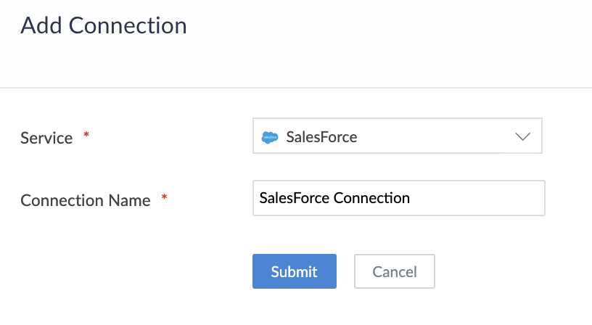Screen dimensions: 592x325
Task: Focus the Connection Name input field
Action: point(398,198)
